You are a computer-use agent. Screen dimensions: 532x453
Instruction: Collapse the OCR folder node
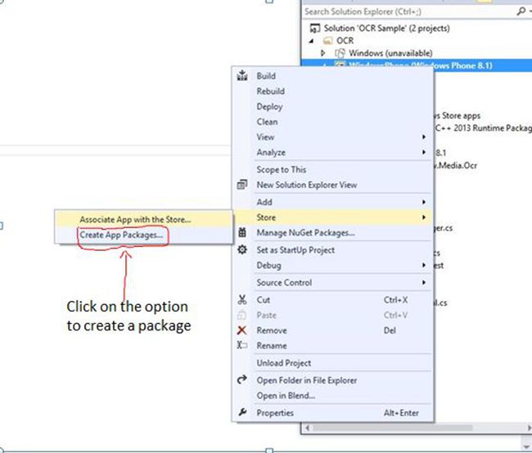[x=312, y=41]
